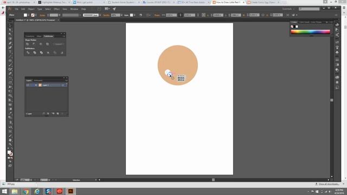This screenshot has width=347, height=195.
Task: Select the Selection tool
Action: click(10, 25)
